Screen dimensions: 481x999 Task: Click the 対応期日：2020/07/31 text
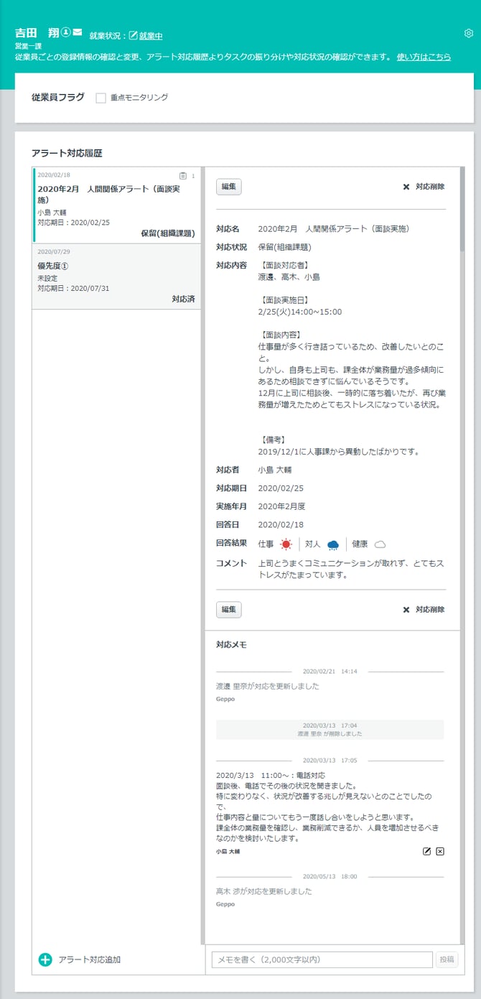coord(73,288)
